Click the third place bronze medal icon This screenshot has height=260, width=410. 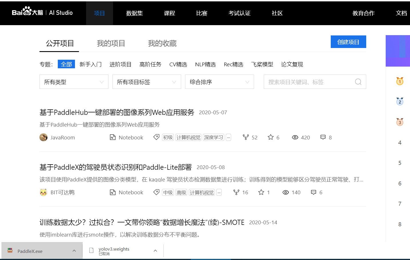[x=400, y=122]
